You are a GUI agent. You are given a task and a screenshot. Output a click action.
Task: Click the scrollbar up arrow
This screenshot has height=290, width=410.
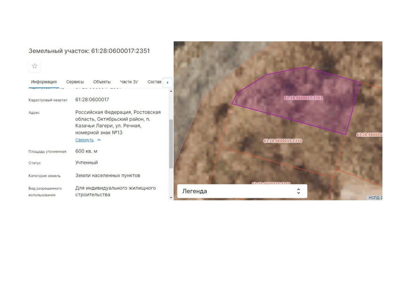pos(171,91)
